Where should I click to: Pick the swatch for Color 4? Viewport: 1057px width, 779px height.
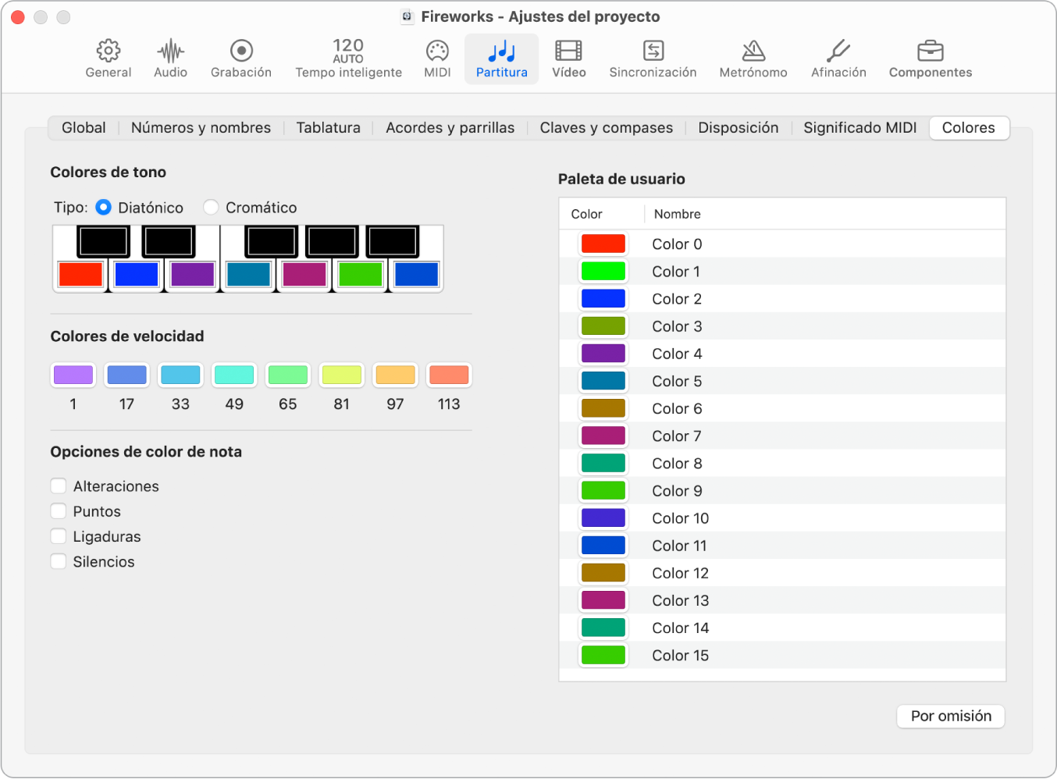(603, 354)
